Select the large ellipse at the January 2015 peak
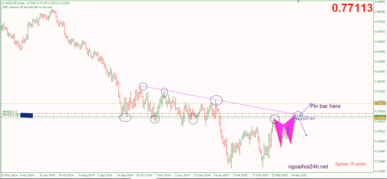This screenshot has width=387, height=179. (x=216, y=100)
